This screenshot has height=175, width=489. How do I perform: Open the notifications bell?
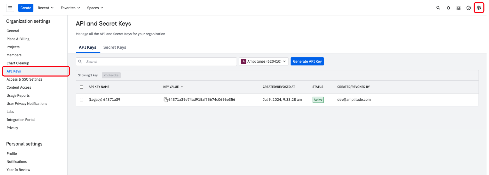click(448, 8)
